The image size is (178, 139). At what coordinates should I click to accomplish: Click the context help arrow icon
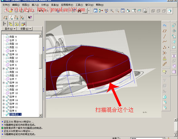pos(30,17)
